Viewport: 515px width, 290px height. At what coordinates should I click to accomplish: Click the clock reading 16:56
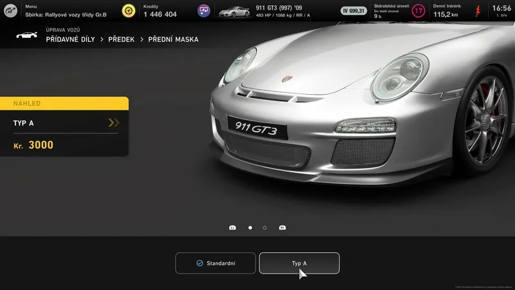[x=501, y=8]
